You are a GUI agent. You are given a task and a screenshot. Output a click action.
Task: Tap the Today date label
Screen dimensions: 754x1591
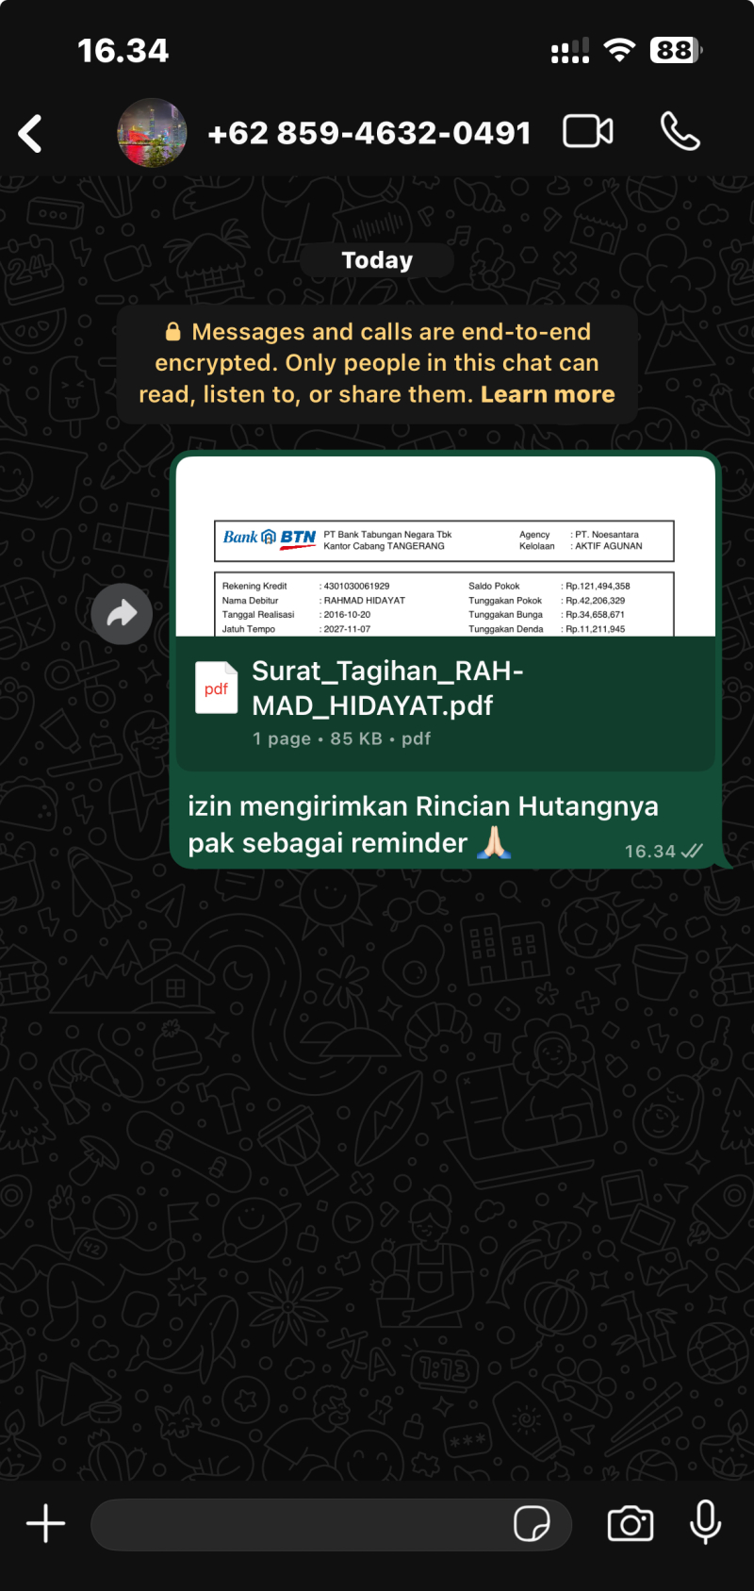(377, 260)
